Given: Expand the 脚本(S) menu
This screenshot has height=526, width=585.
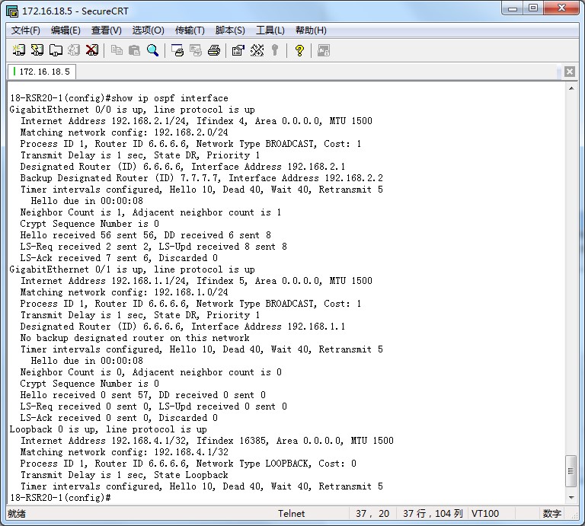Looking at the screenshot, I should click(230, 30).
